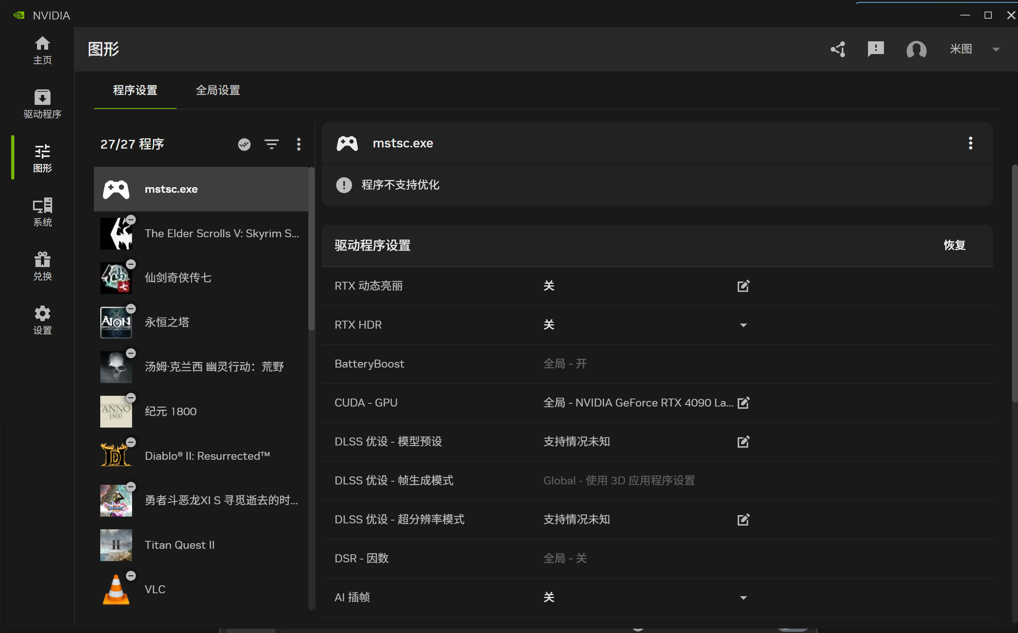Image resolution: width=1018 pixels, height=633 pixels.
Task: Select The Elder Scrolls V: Skyrim program
Action: [x=201, y=234]
